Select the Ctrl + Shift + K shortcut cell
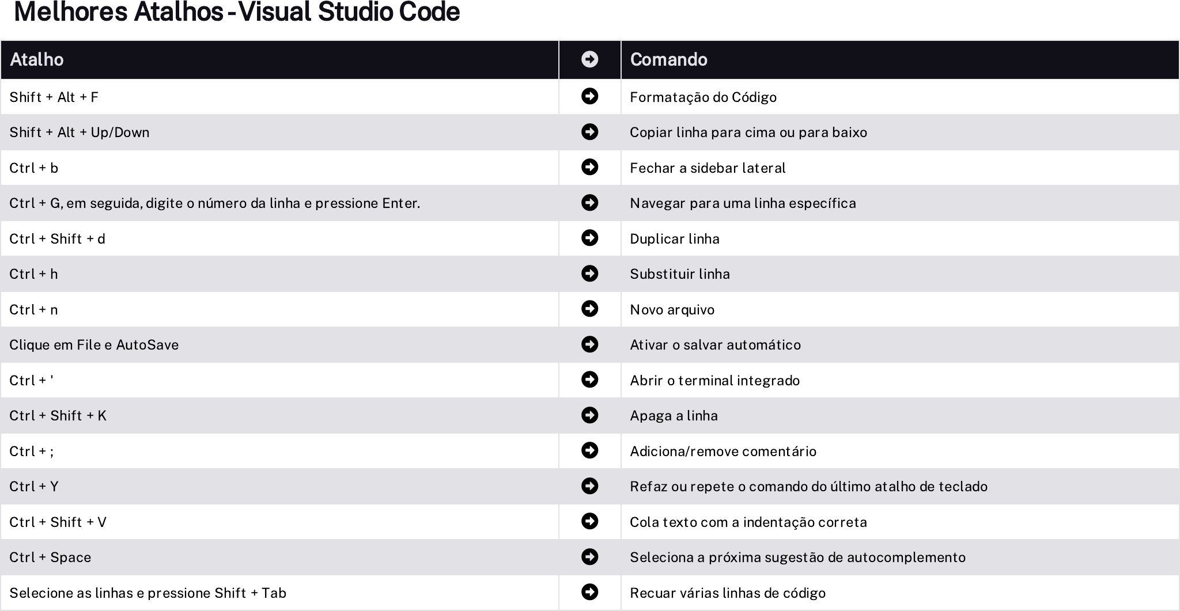Screen dimensions: 1180x611 (279, 416)
